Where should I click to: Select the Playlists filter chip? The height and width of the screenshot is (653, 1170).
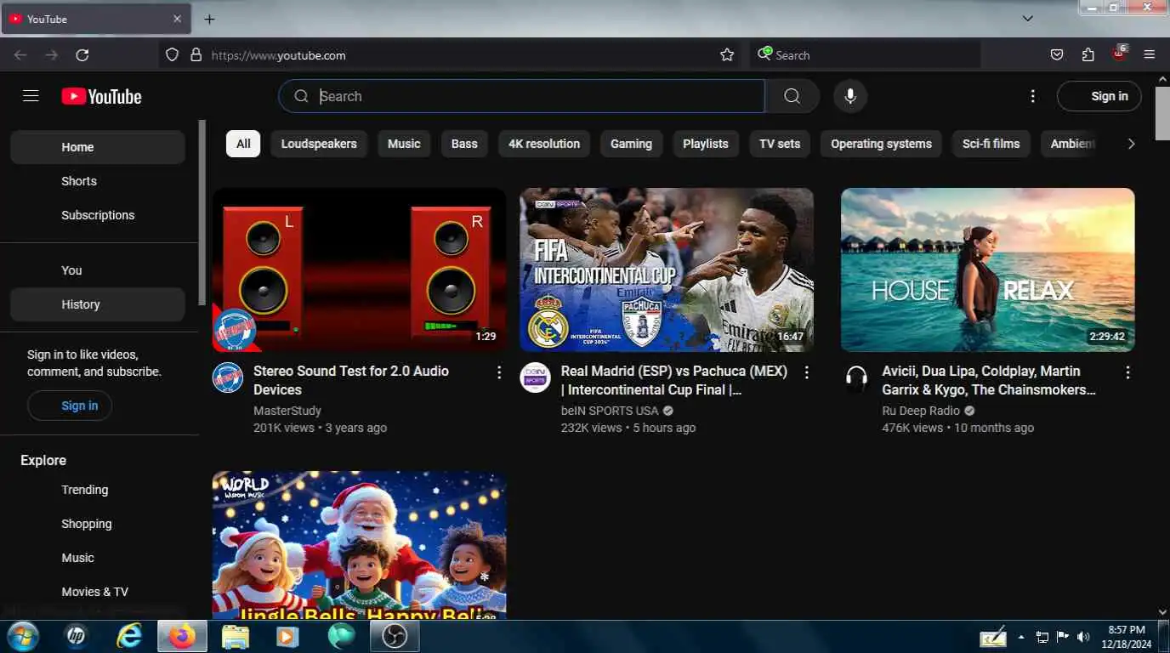coord(706,144)
